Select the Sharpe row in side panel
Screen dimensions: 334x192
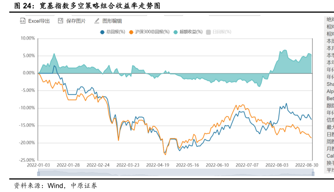coord(330,84)
